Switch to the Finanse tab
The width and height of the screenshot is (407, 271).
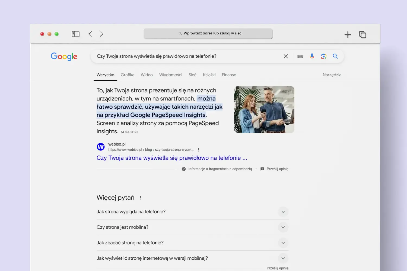pos(229,75)
